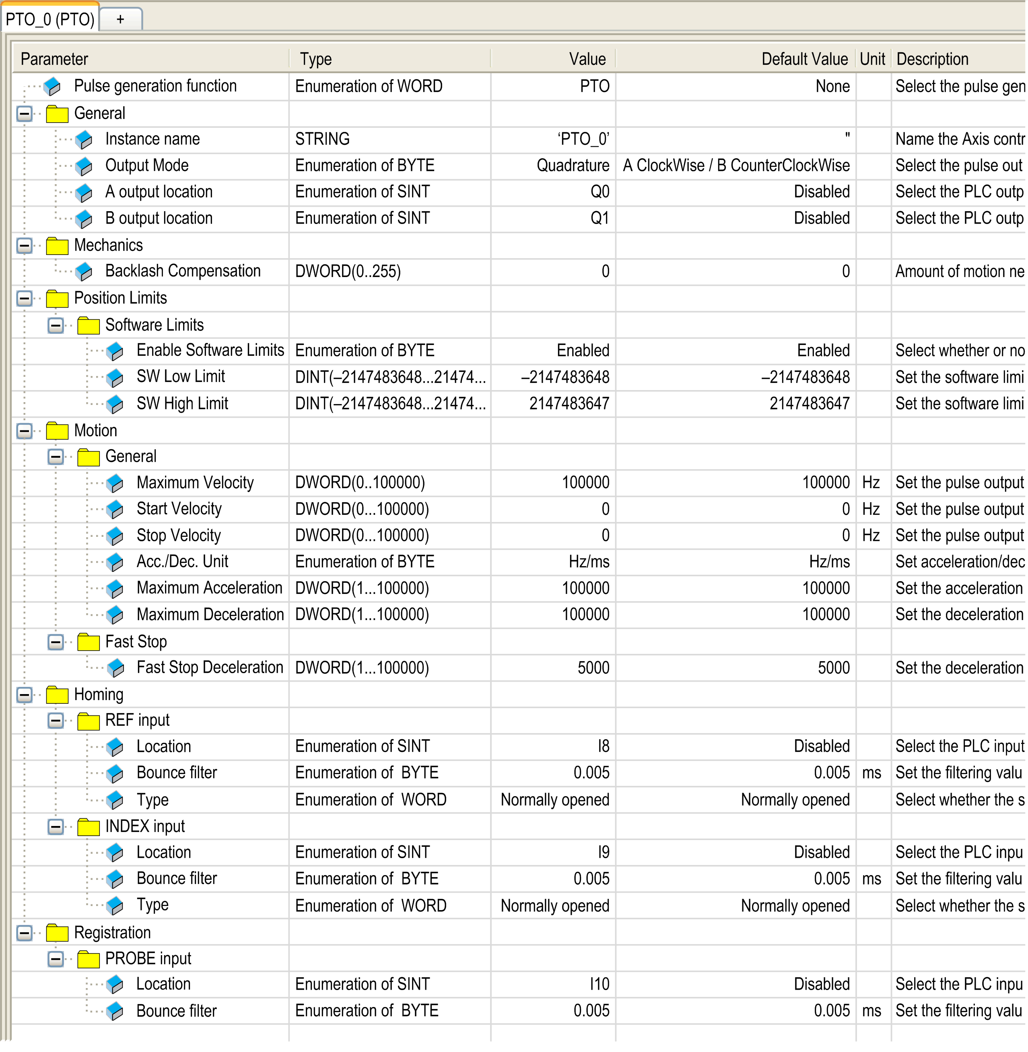Click the PROBE input folder icon

(x=89, y=959)
